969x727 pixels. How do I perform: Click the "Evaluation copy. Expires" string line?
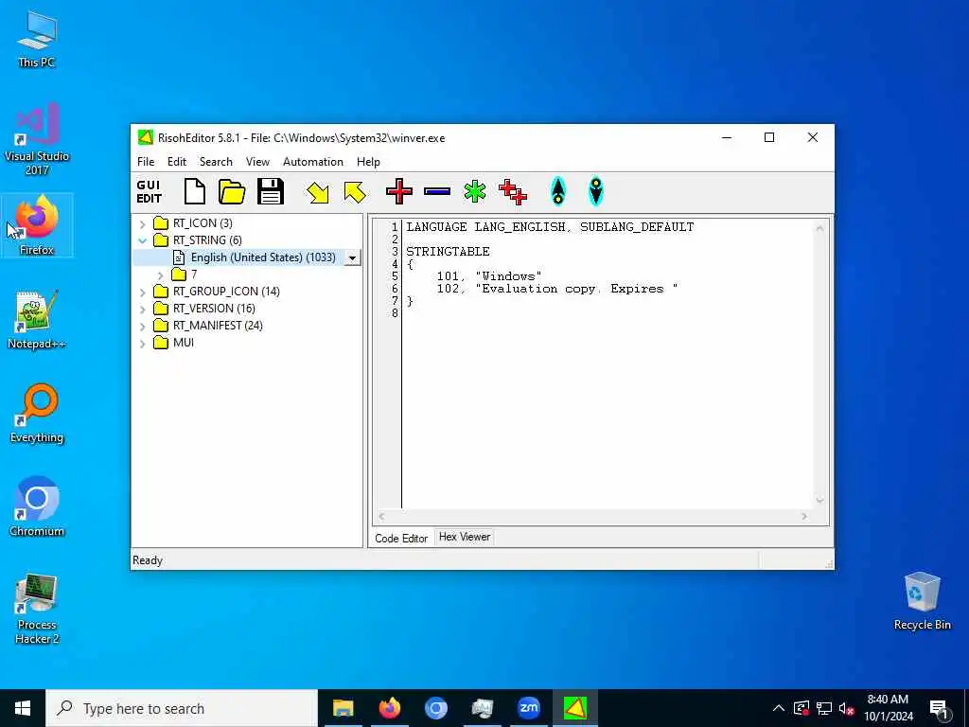click(556, 289)
